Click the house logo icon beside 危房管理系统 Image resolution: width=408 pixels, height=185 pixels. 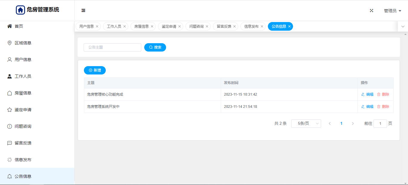[x=20, y=10]
